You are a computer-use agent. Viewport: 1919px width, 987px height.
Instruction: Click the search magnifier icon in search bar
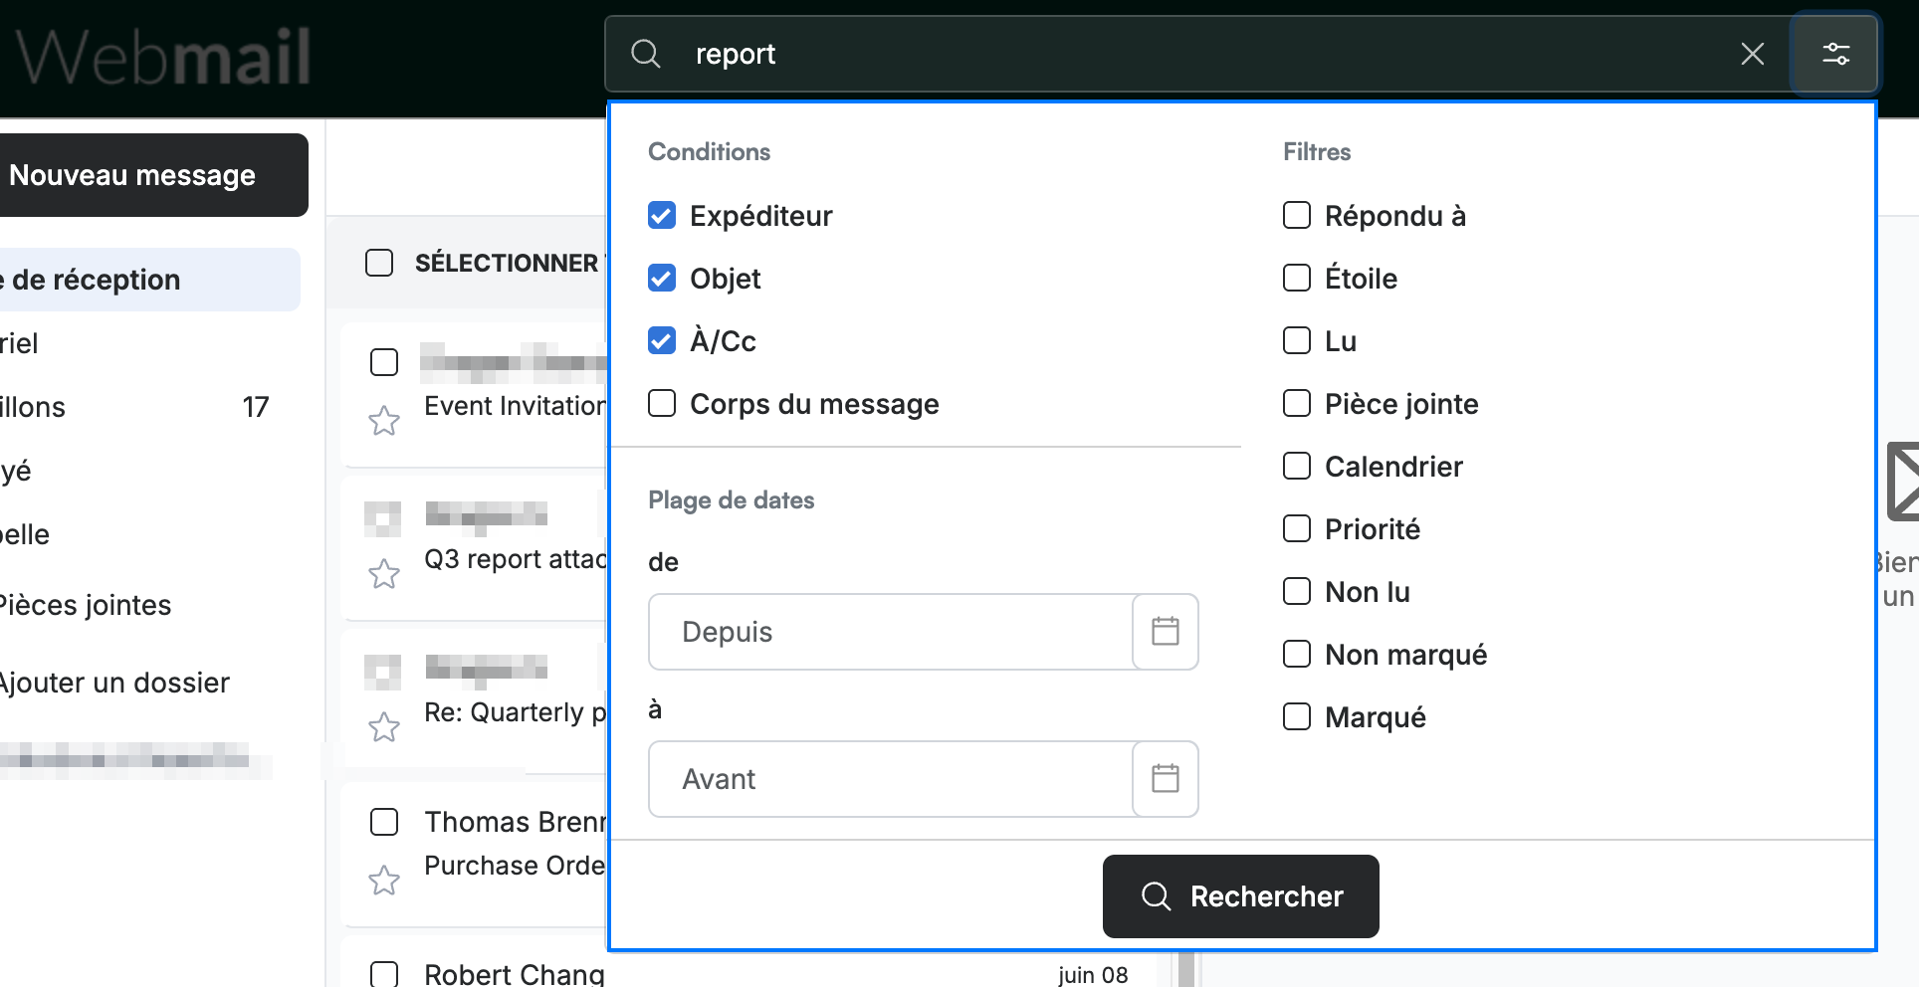[646, 54]
